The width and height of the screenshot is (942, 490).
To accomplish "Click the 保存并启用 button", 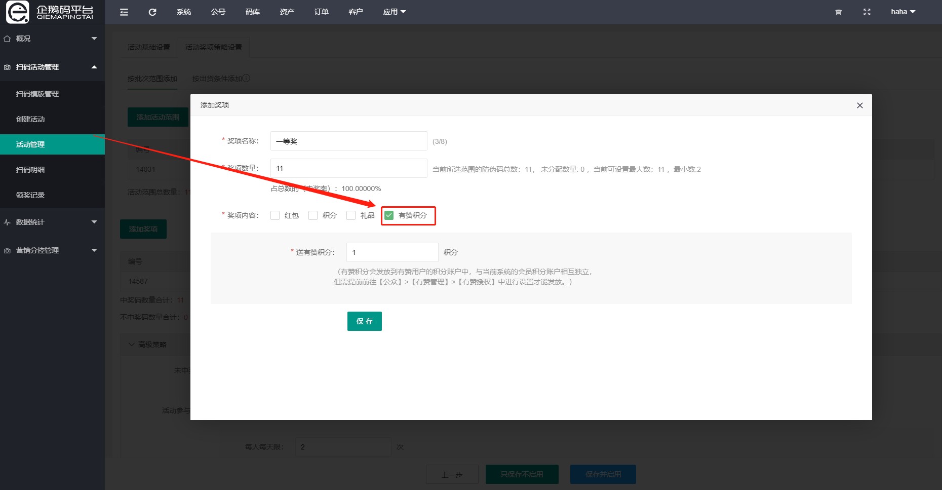I will pos(603,474).
